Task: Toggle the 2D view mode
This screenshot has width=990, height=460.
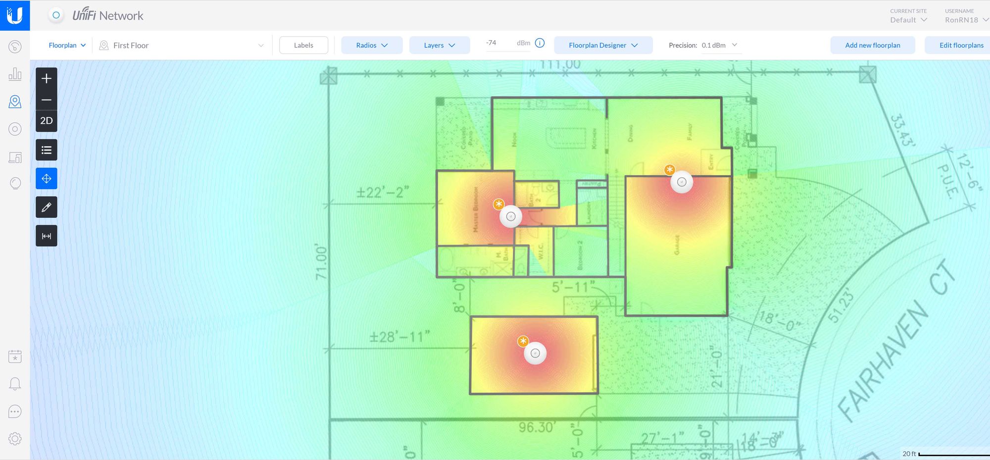Action: pos(47,121)
